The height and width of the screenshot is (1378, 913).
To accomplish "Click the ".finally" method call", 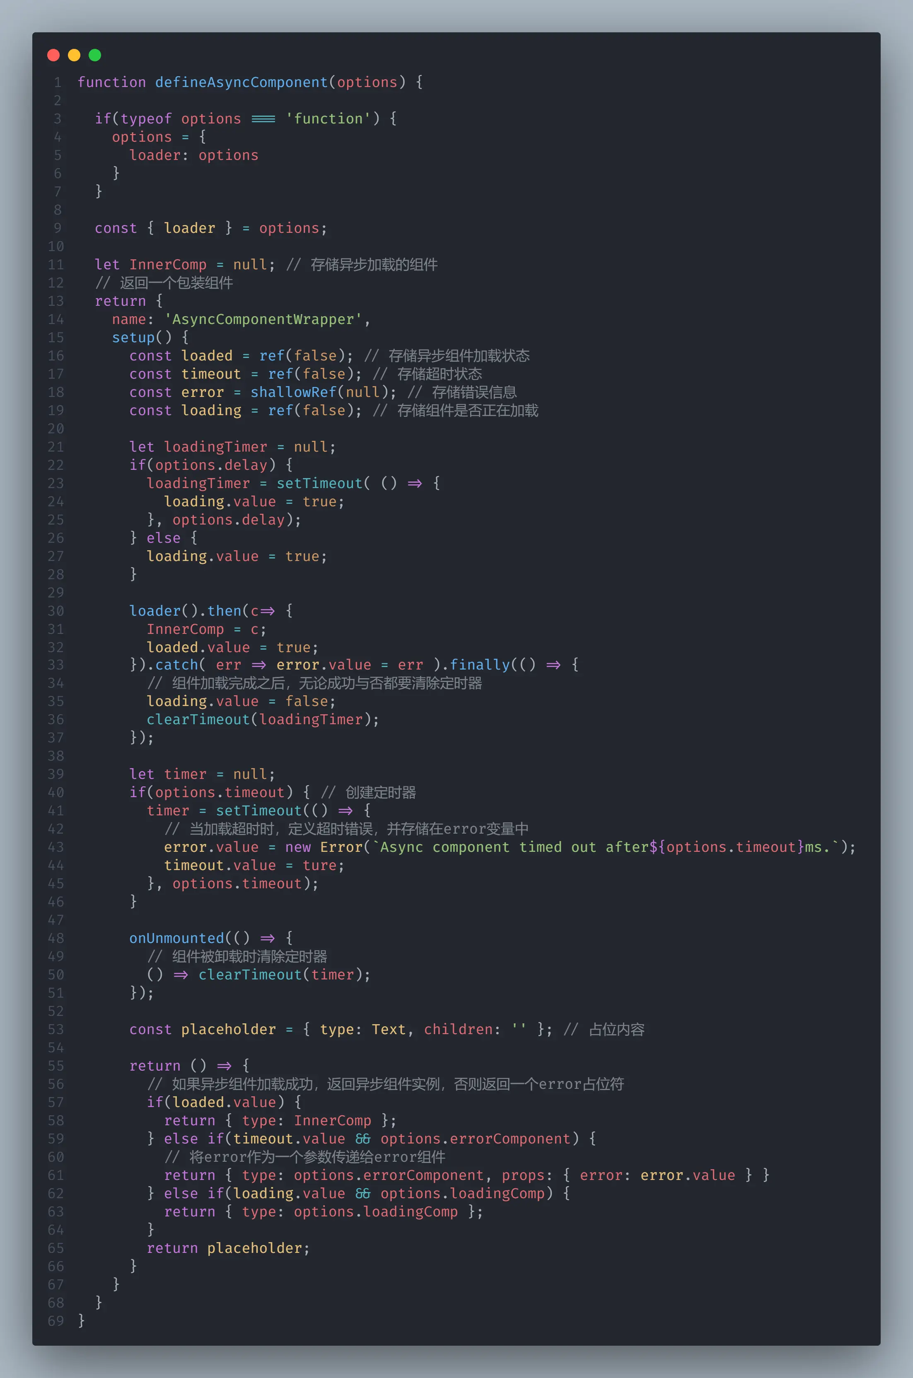I will click(476, 665).
